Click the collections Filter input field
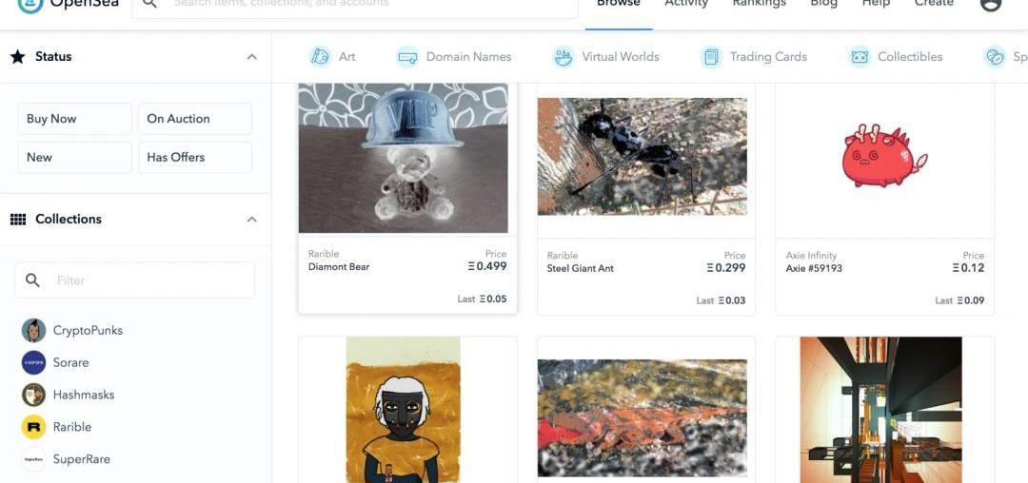The height and width of the screenshot is (483, 1028). pos(134,280)
